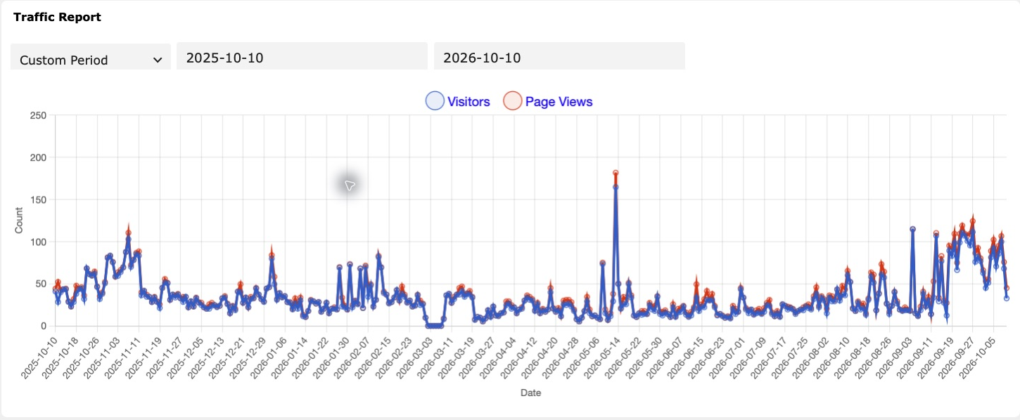
Task: Toggle the Visitors legend series
Action: [x=458, y=101]
